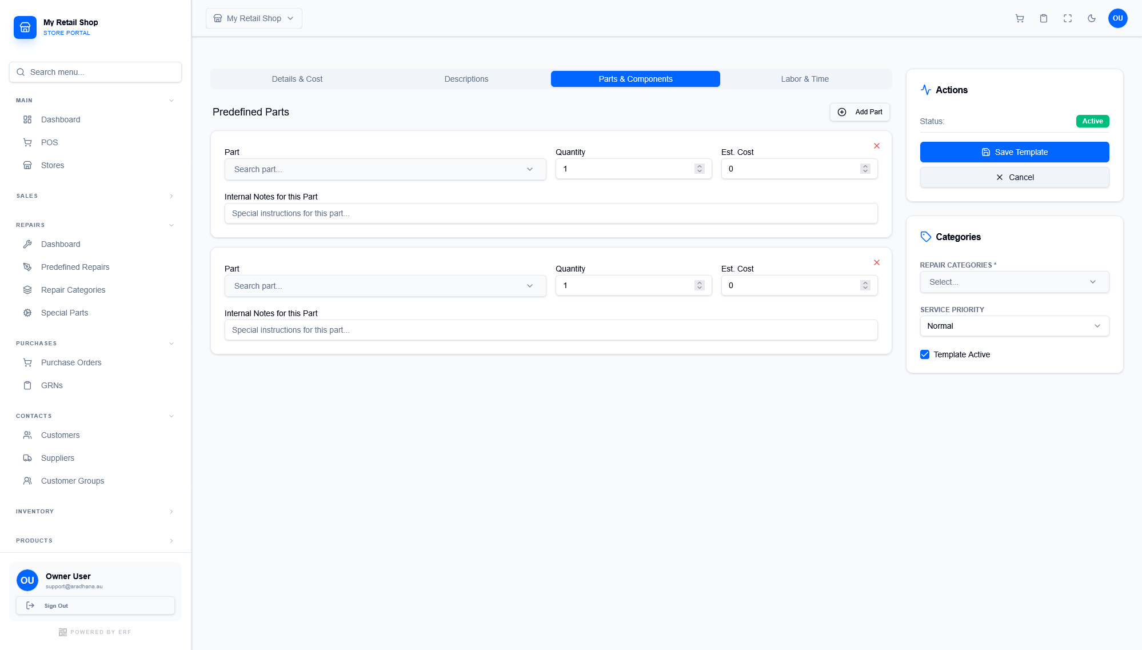Focus first part Internal Notes field
Image resolution: width=1142 pixels, height=650 pixels.
coord(551,213)
